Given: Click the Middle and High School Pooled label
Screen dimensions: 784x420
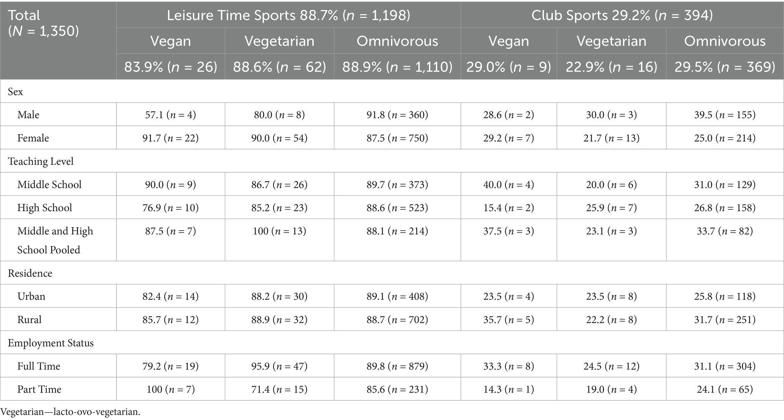Looking at the screenshot, I should pyautogui.click(x=55, y=240).
